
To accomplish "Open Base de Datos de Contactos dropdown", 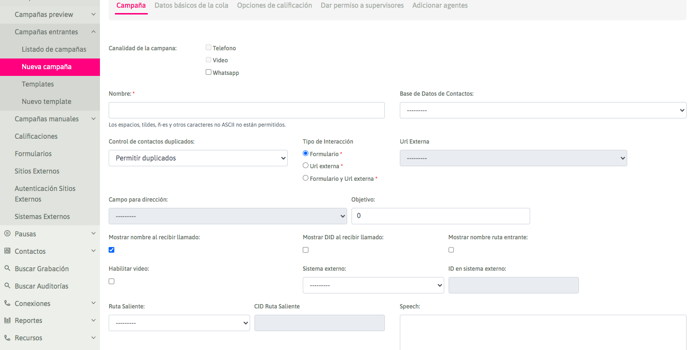I will click(543, 110).
